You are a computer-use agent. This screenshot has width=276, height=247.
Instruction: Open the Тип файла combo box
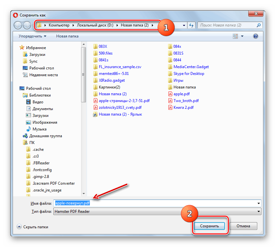pyautogui.click(x=157, y=211)
